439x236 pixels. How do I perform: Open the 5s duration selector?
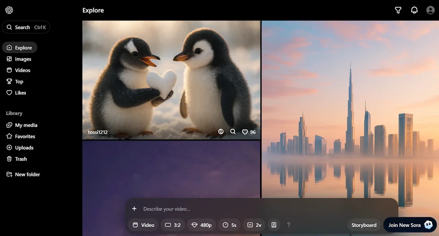[229, 225]
